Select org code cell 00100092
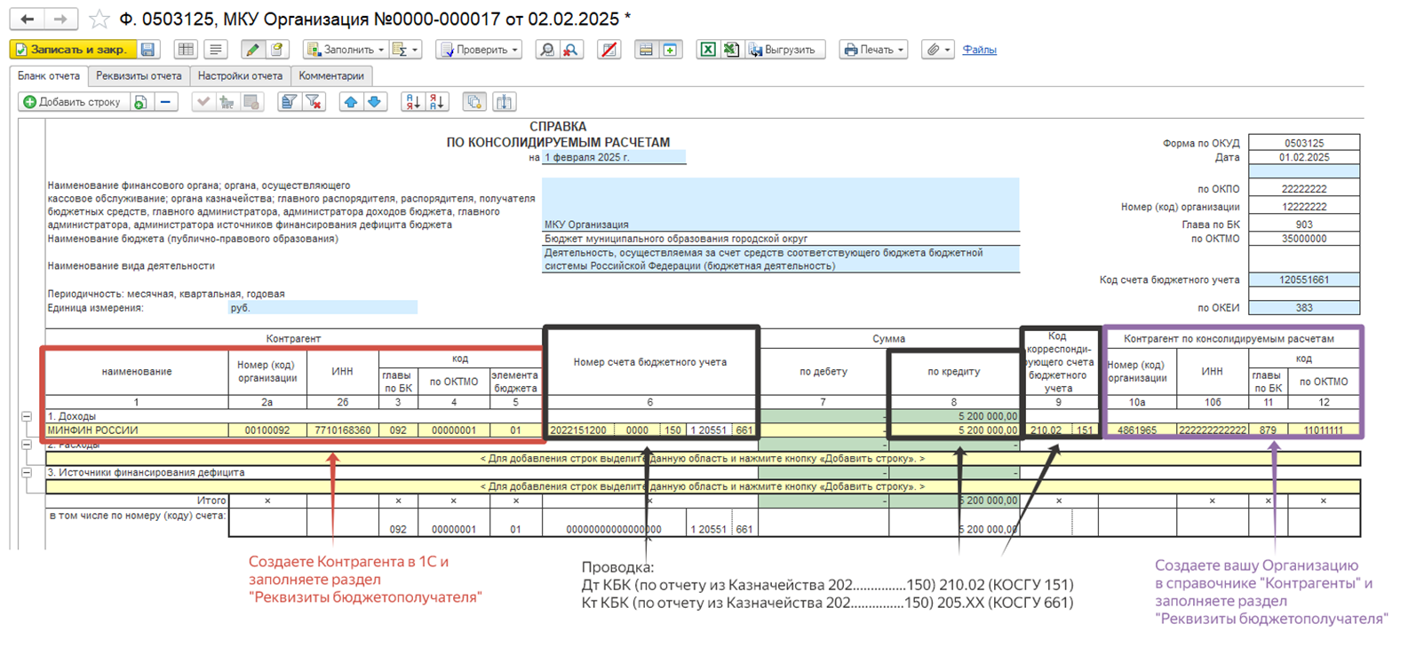Screen dimensions: 1424x647 [267, 430]
